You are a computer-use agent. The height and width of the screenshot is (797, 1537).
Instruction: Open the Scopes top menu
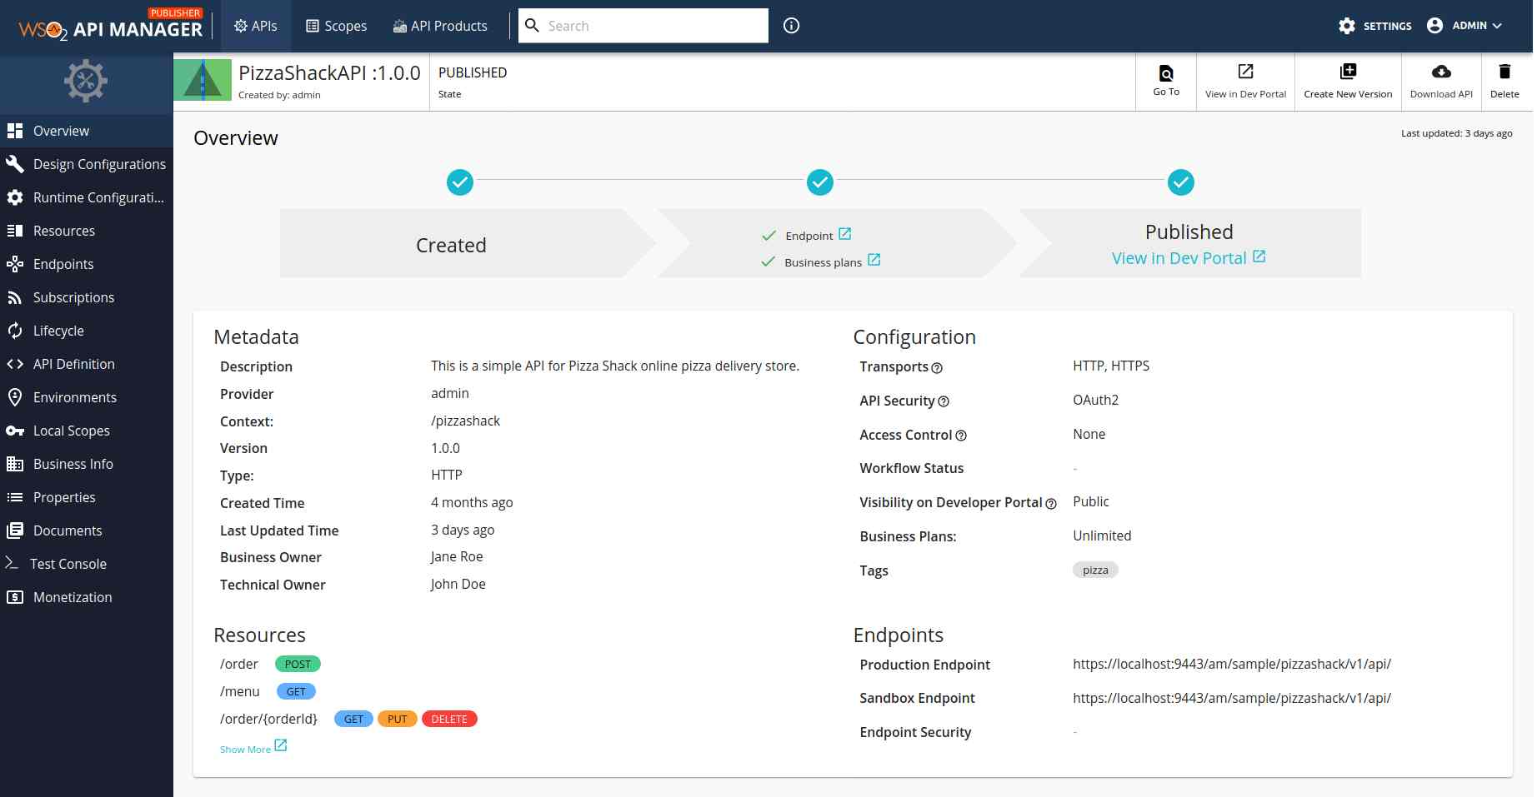[x=336, y=26]
